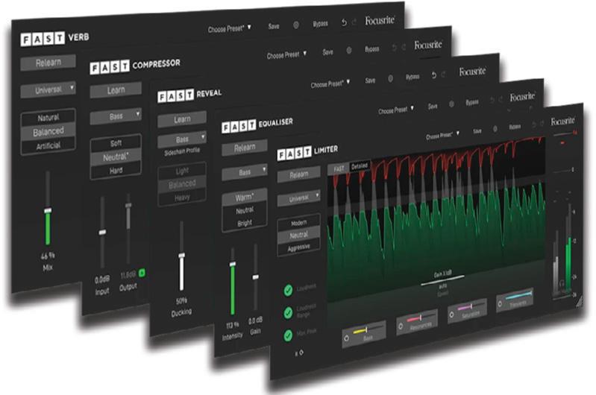Click the Relearn button in FAST Verb

tap(48, 63)
